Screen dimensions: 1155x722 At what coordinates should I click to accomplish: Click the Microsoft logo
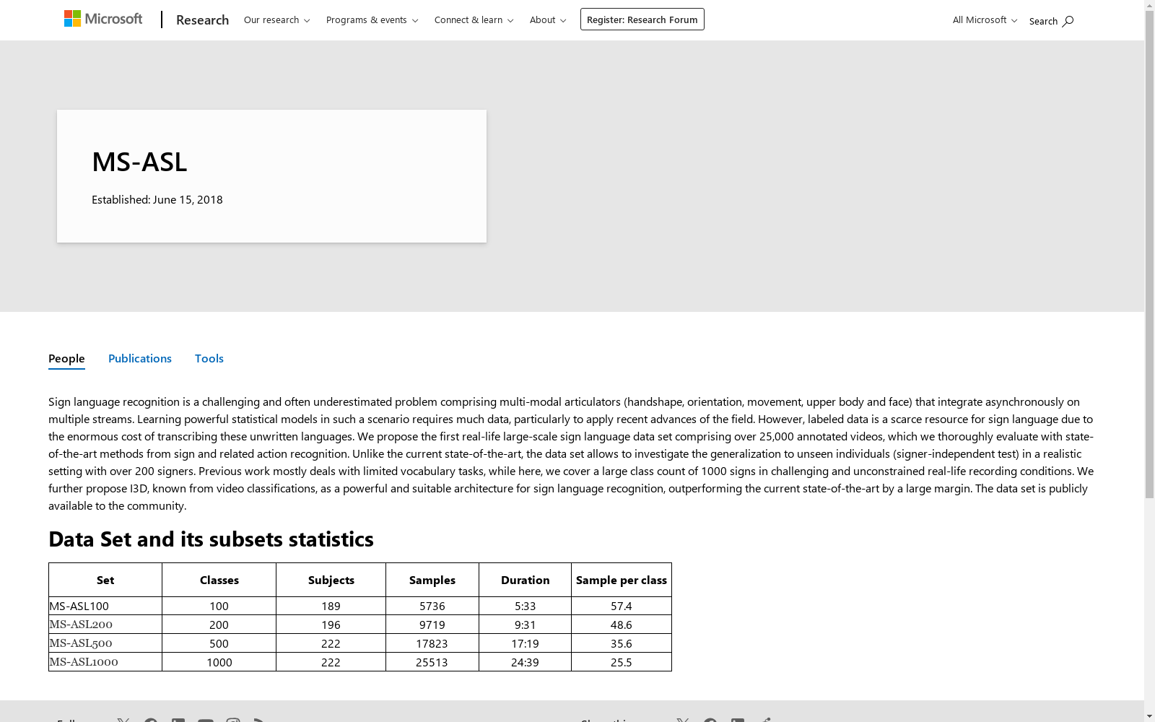pos(103,19)
